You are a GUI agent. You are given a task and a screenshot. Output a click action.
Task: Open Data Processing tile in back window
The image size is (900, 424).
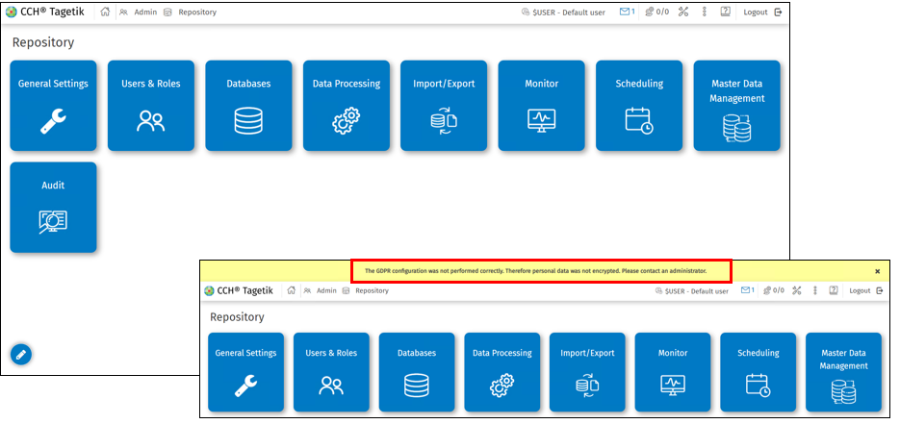tap(347, 106)
